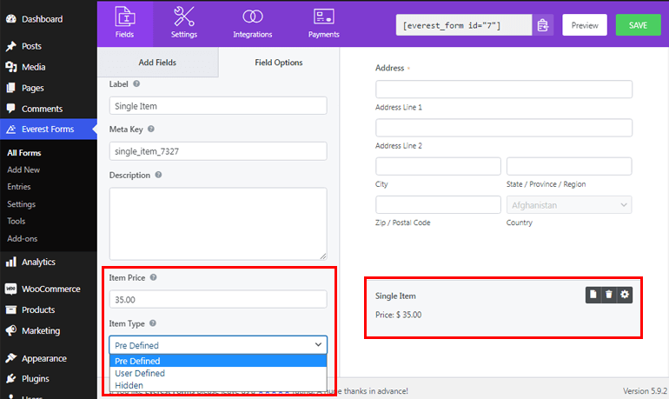Open Products in the sidebar

pos(38,309)
